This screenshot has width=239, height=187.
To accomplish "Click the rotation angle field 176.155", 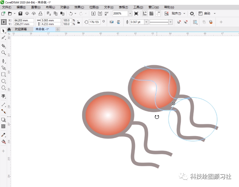I will pos(94,22).
